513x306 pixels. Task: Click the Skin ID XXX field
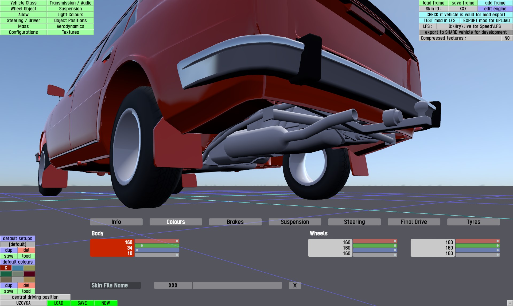[x=463, y=9]
